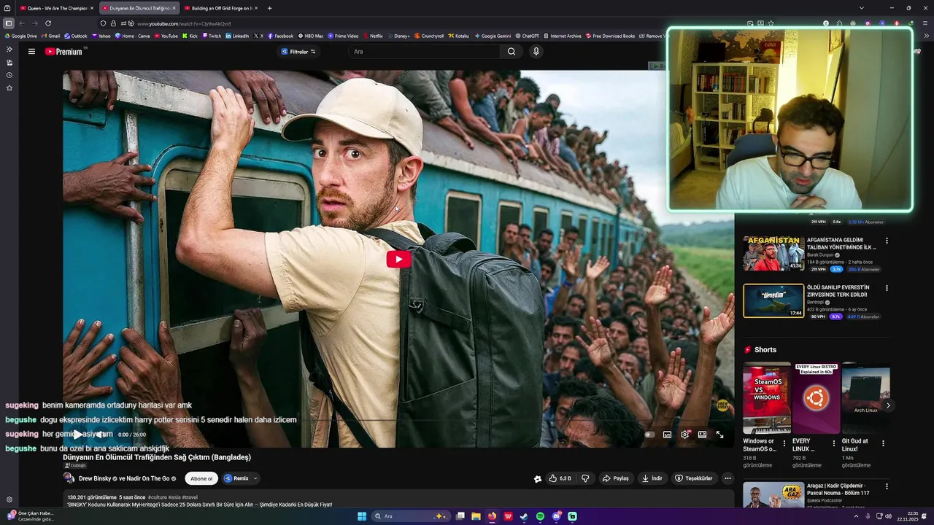The image size is (934, 525).
Task: Click the search magnifier button
Action: 511,52
